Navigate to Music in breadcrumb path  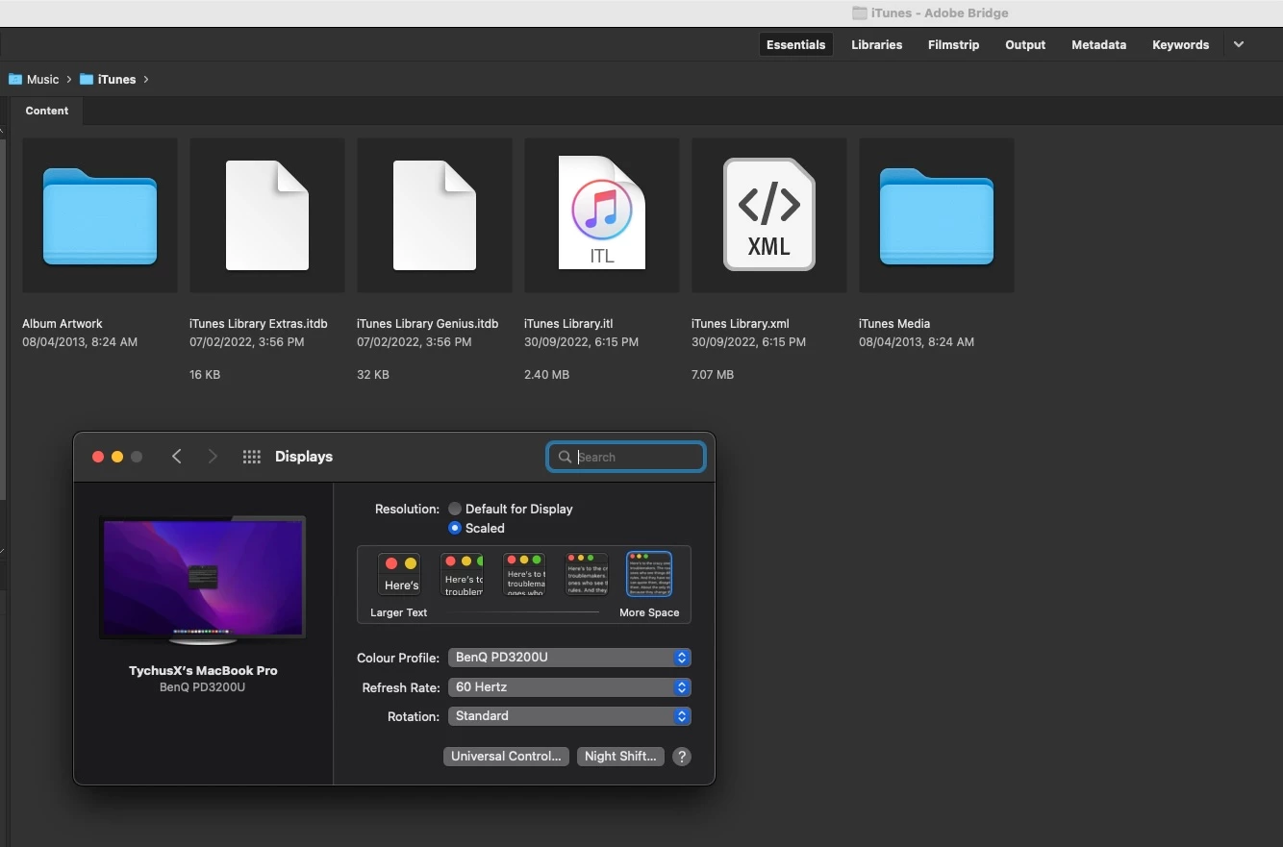pyautogui.click(x=43, y=79)
